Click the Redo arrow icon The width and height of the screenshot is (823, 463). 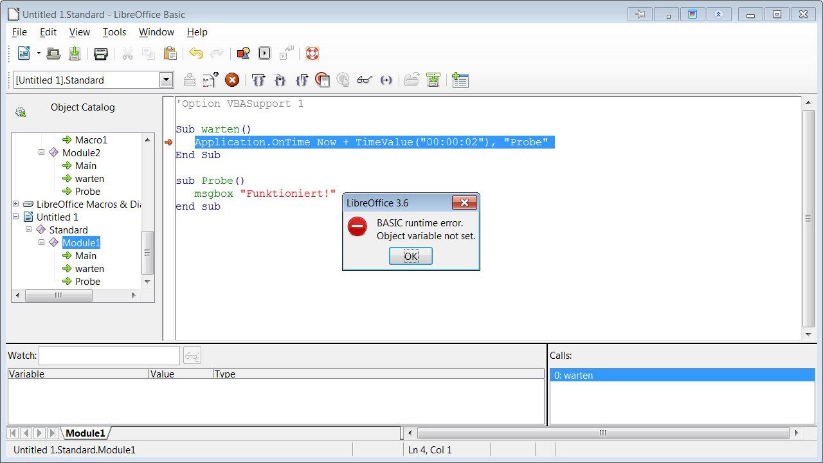click(x=217, y=53)
